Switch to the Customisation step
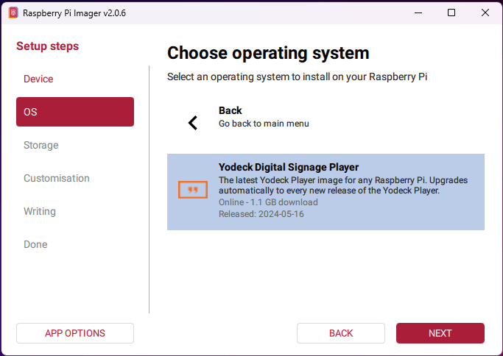 tap(57, 178)
